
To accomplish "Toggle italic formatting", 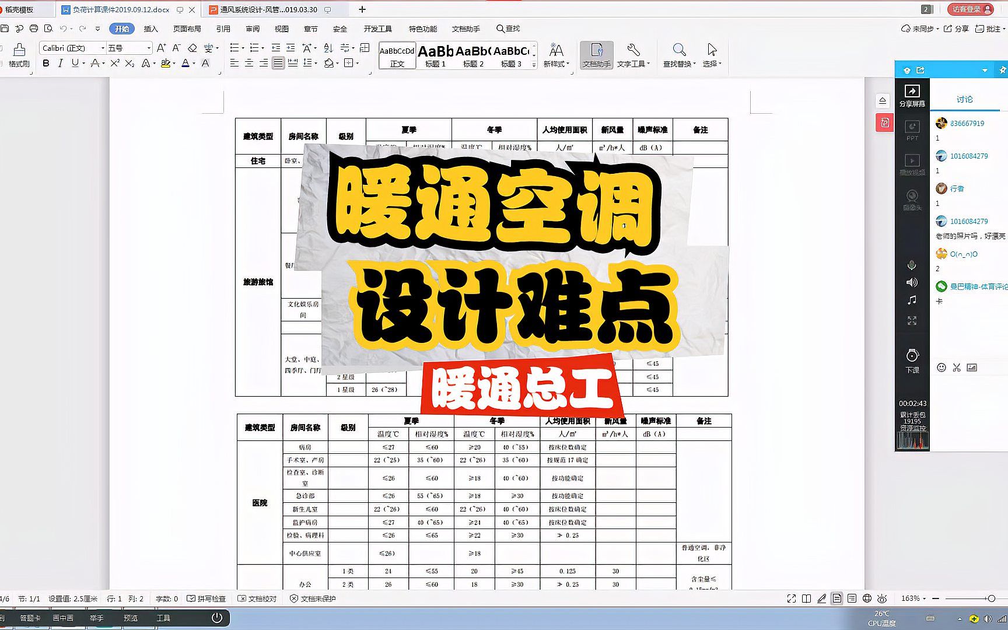I will coord(60,63).
